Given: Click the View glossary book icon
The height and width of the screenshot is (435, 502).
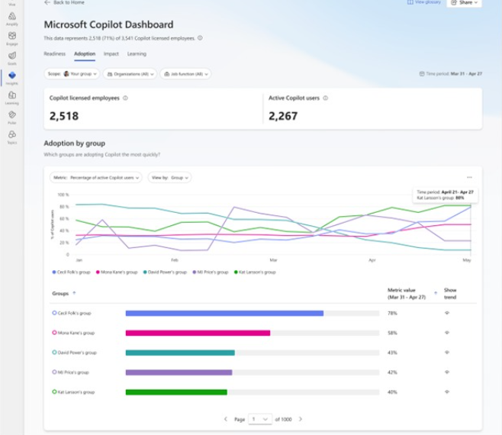Looking at the screenshot, I should pyautogui.click(x=410, y=2).
